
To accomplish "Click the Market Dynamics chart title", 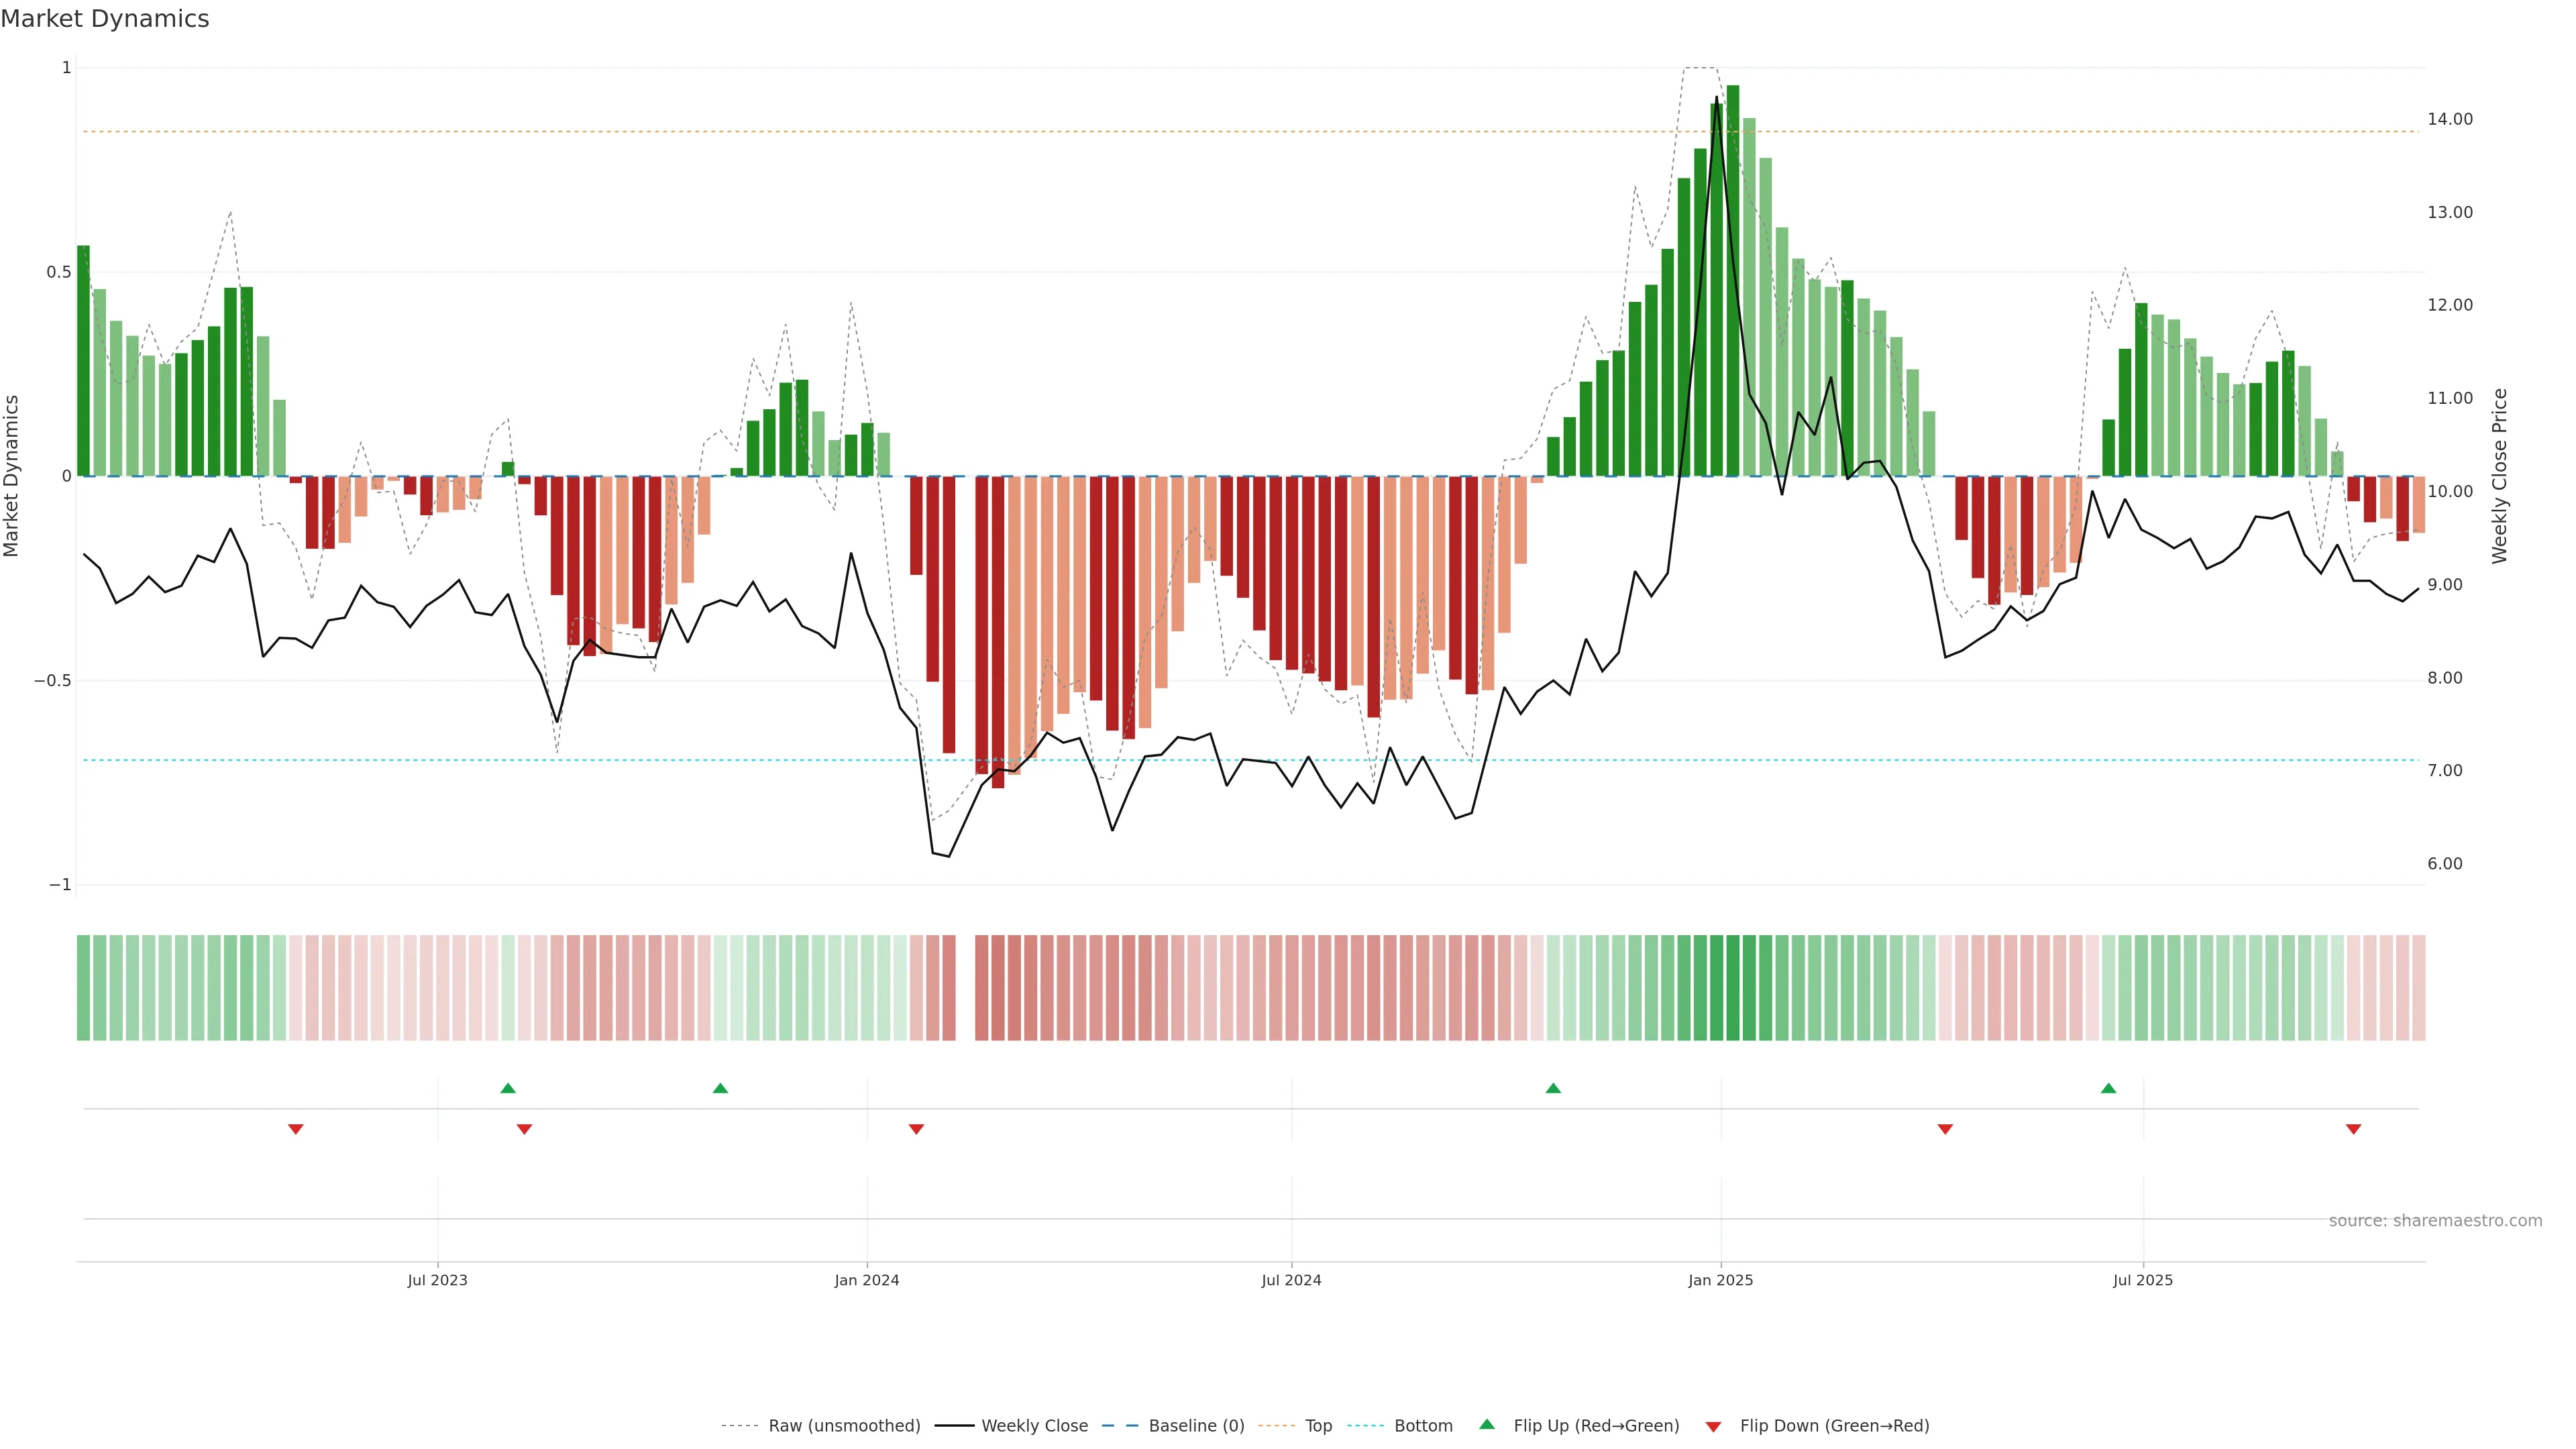I will 105,19.
